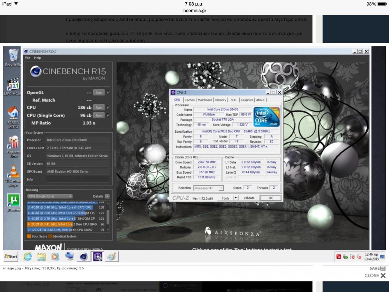Click the Bus Speed value 377.96 MHz
Screen dimensions: 389x292
(x=207, y=172)
